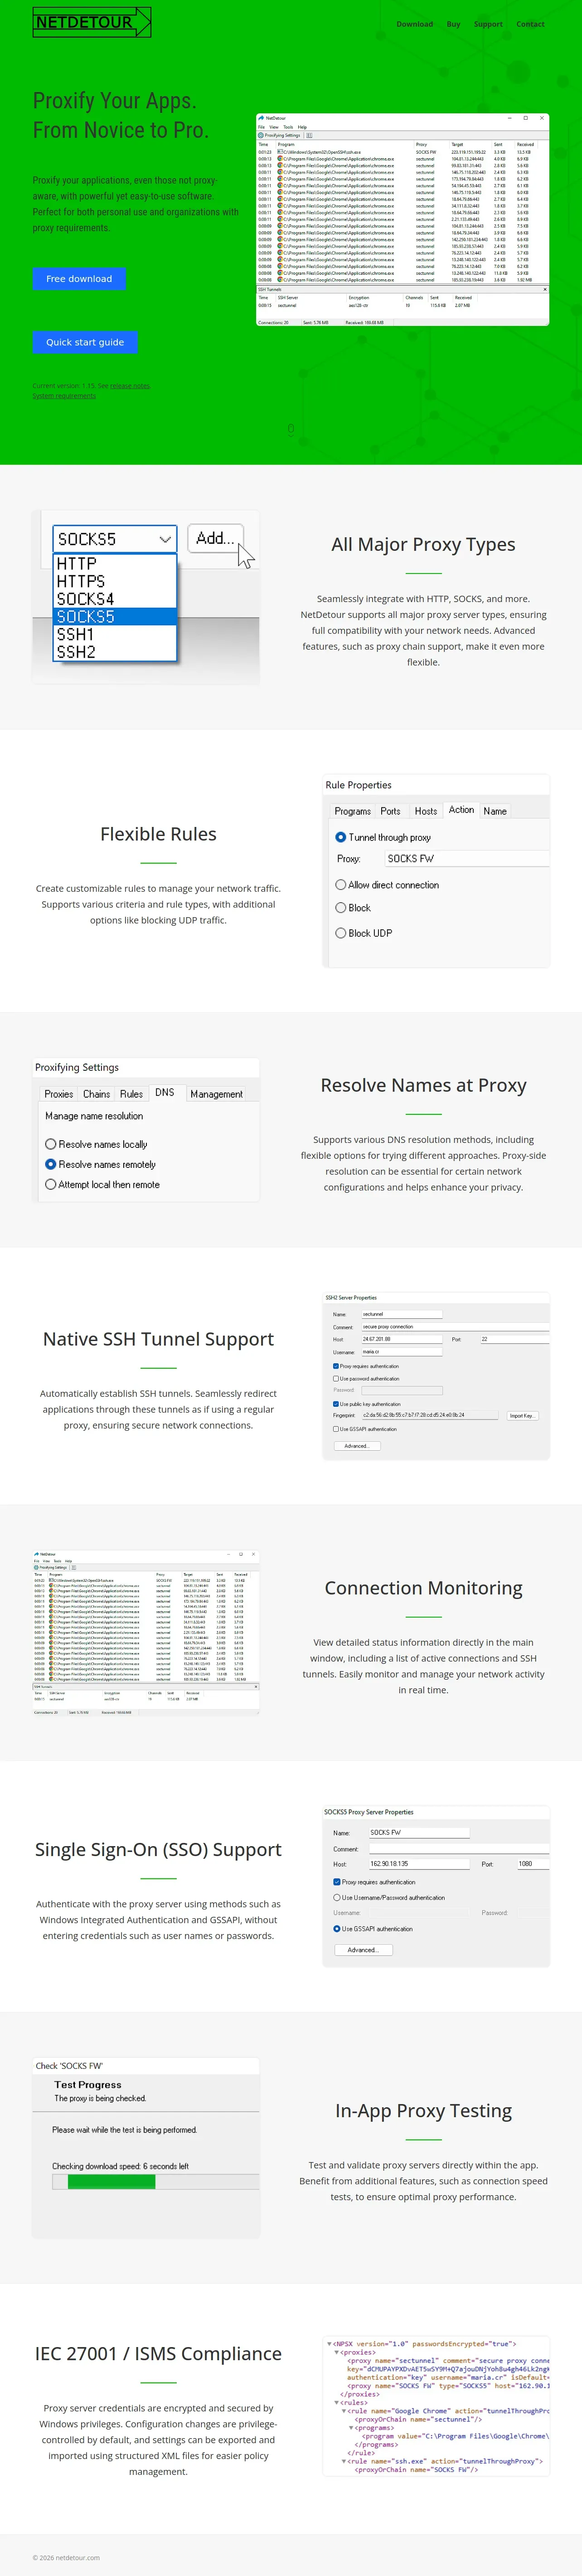This screenshot has width=582, height=2576.
Task: Click the SSH2 Host field 24.67.201.88
Action: [x=401, y=1339]
